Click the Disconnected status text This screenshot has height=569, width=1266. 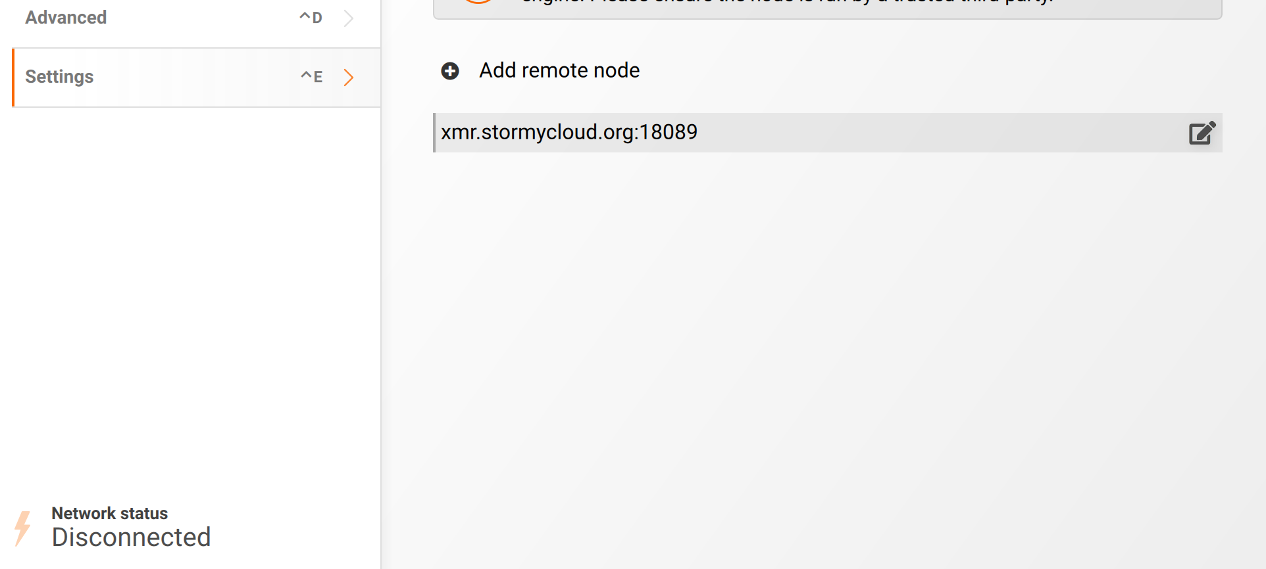(132, 537)
